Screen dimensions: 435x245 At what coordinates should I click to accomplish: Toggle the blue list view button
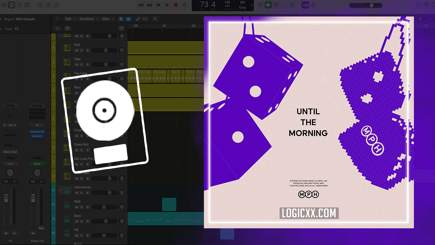coord(128,19)
